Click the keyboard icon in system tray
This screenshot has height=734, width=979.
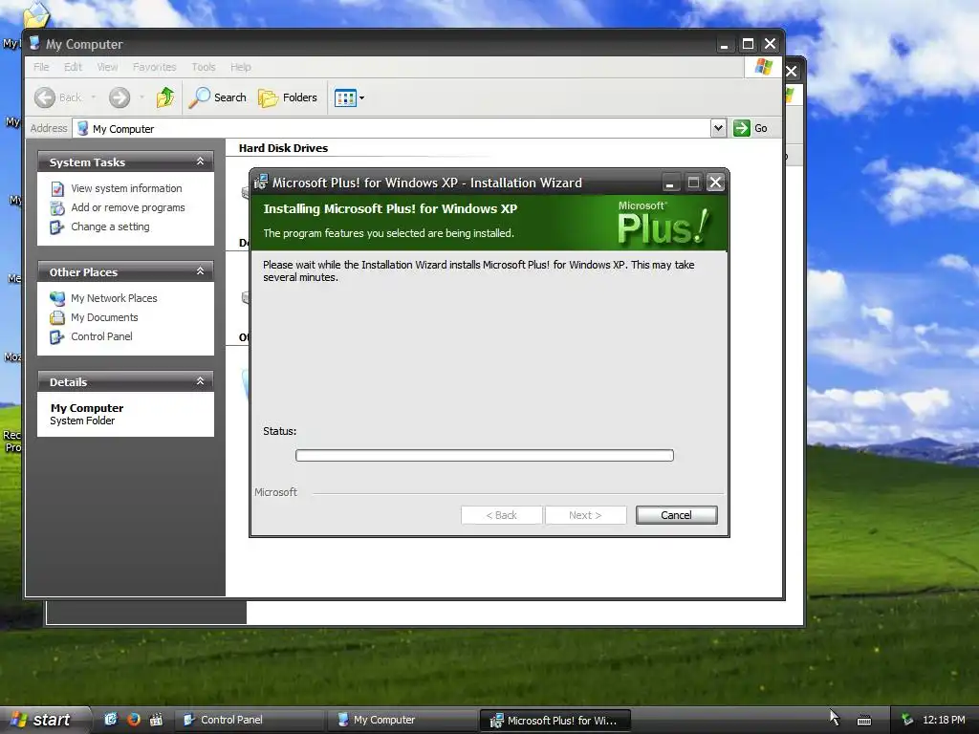[864, 721]
